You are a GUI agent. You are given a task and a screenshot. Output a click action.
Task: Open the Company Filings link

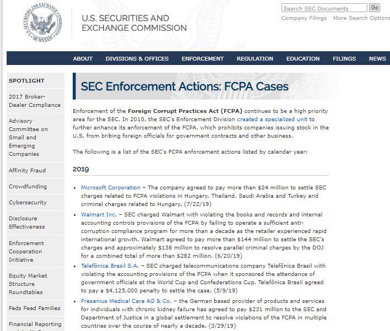tap(304, 18)
